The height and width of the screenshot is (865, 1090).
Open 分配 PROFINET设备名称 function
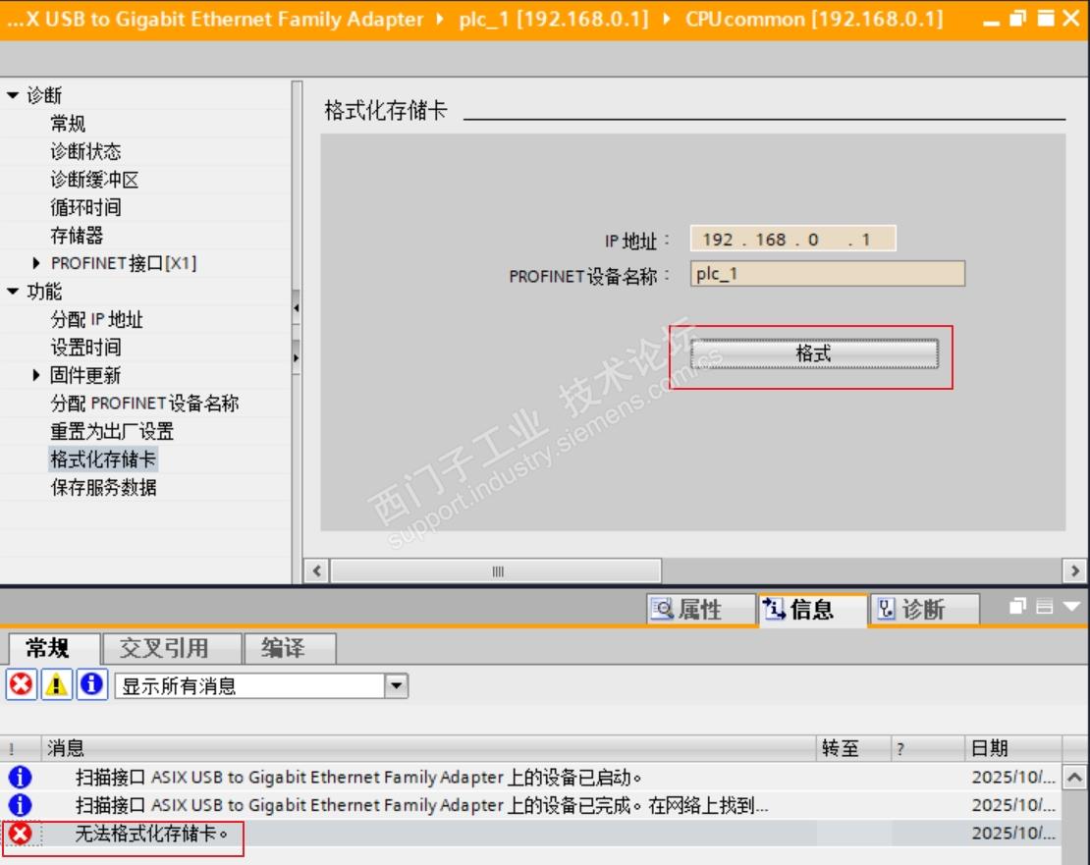tap(144, 403)
